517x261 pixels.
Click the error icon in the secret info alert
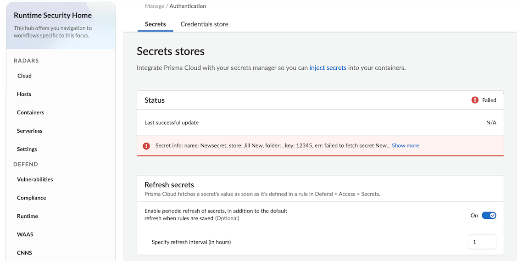tap(146, 146)
